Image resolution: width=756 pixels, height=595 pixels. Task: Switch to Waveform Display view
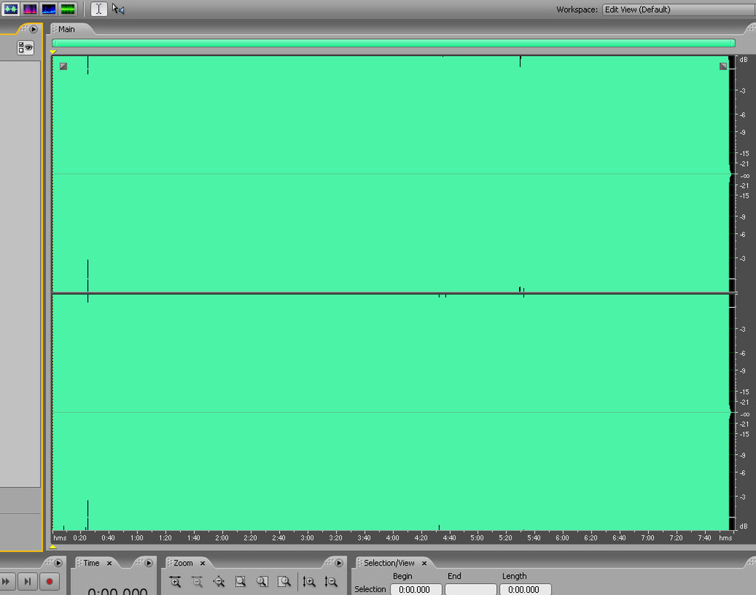pos(10,9)
